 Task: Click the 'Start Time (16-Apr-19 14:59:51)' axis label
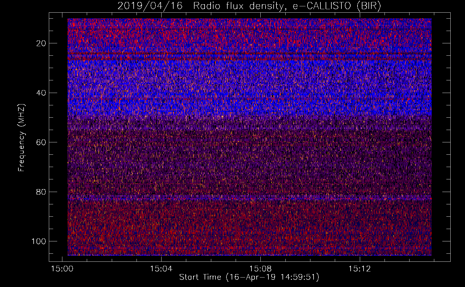click(249, 277)
